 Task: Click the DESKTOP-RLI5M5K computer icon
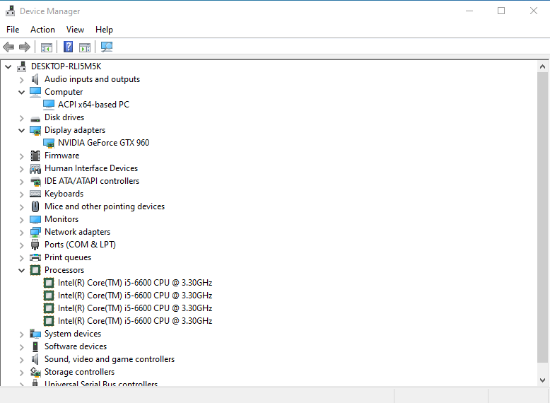click(22, 66)
